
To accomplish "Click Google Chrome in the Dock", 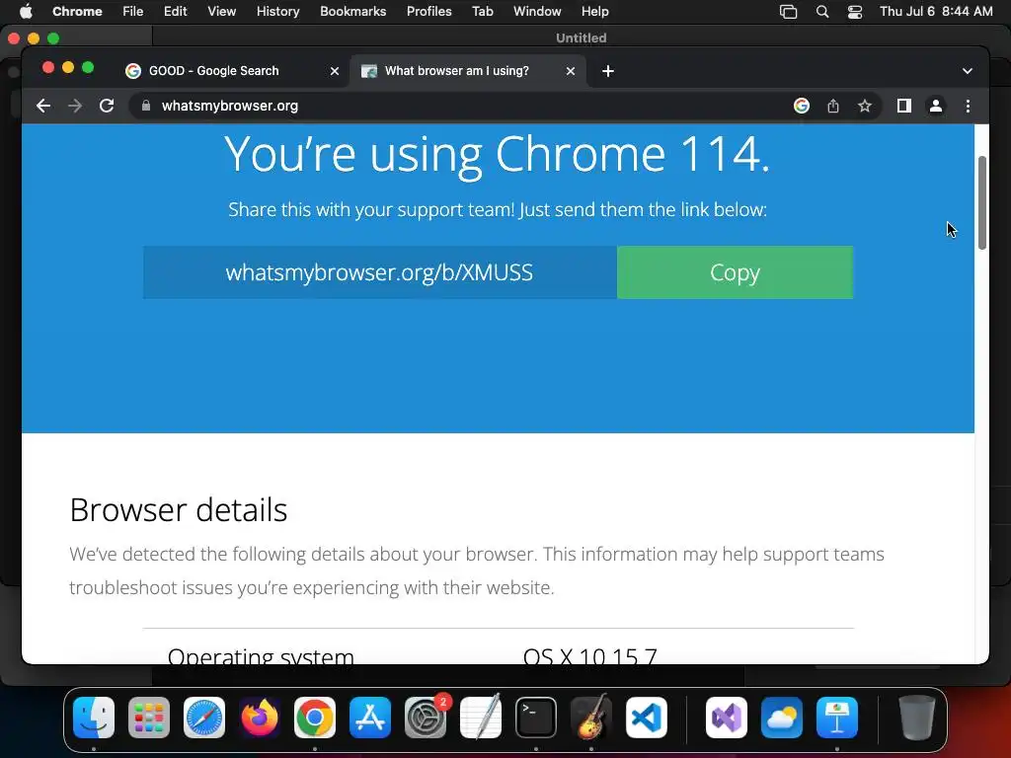I will 315,718.
